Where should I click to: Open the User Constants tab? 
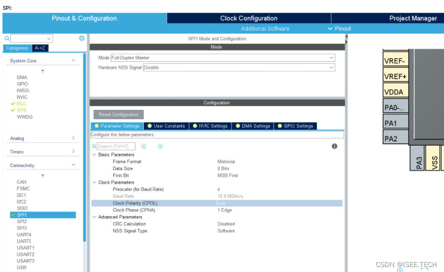(x=166, y=126)
